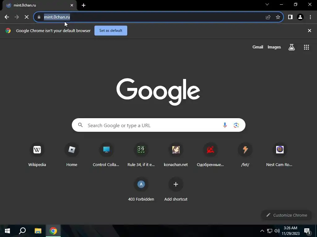Click the Customize Chrome button
Screen dimensions: 317x237
pyautogui.click(x=287, y=215)
